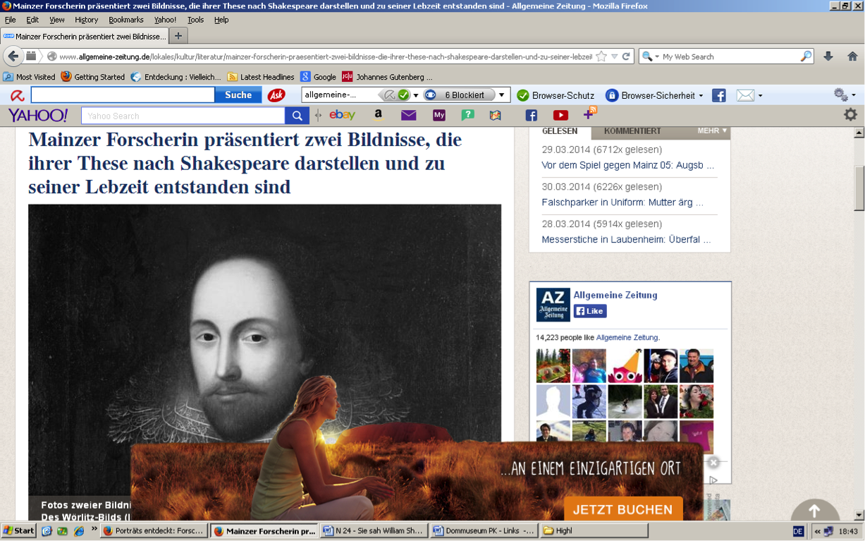Open the Highl folder in taskbar

[594, 530]
